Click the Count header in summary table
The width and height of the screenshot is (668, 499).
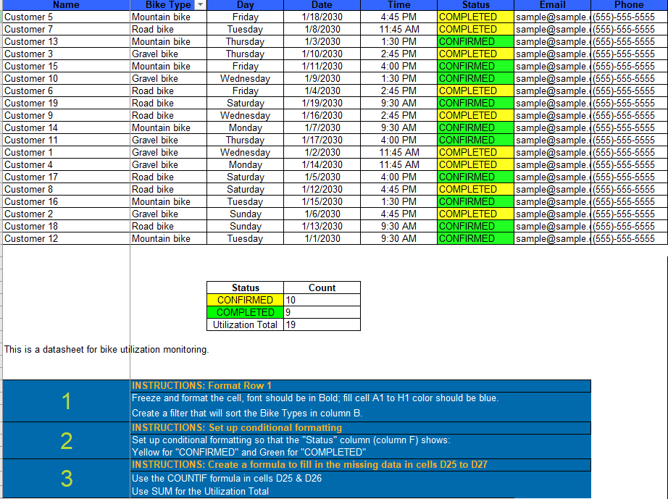(x=322, y=288)
